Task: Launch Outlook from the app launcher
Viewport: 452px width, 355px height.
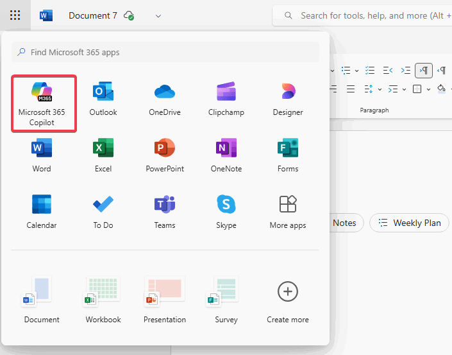Action: pyautogui.click(x=103, y=100)
